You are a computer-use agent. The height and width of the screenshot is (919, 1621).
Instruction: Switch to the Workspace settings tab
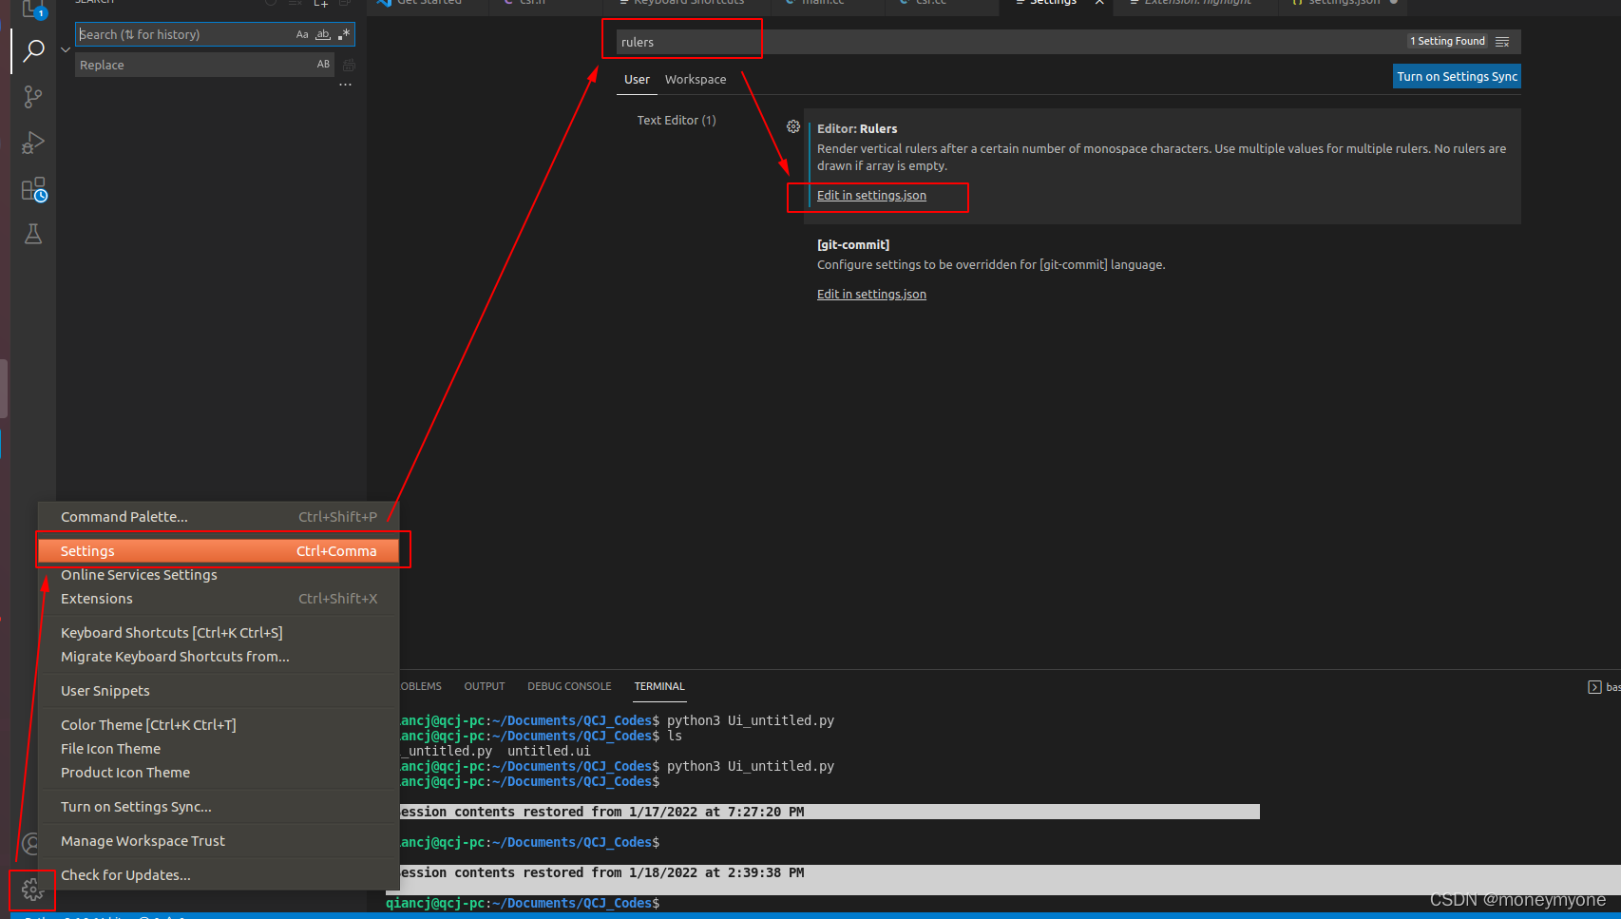[x=696, y=80]
